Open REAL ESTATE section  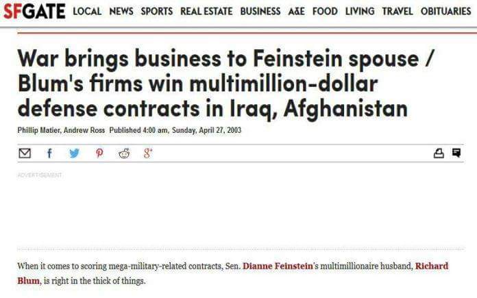(x=206, y=11)
